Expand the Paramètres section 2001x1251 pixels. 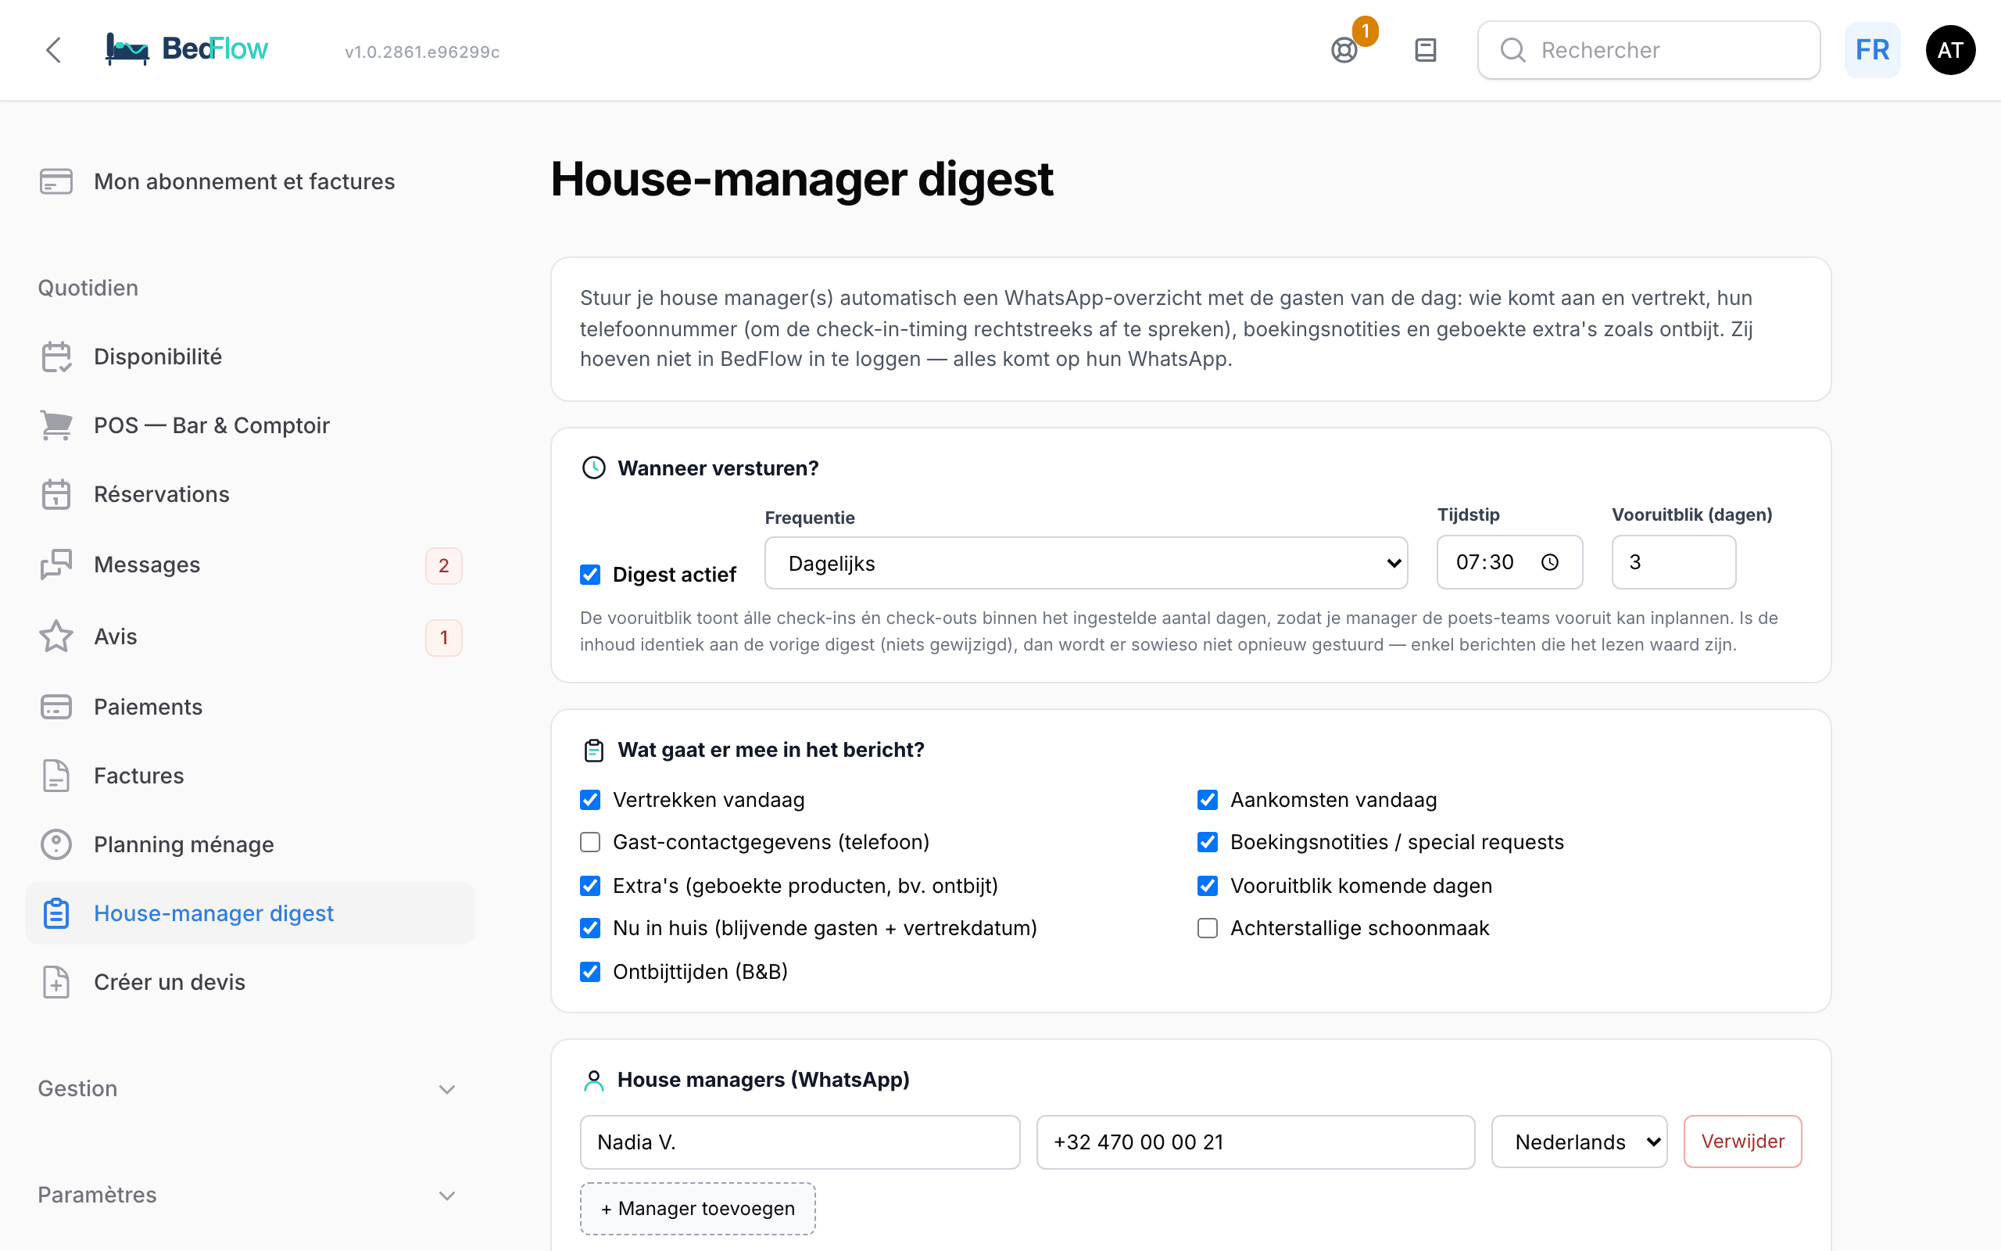pyautogui.click(x=248, y=1195)
